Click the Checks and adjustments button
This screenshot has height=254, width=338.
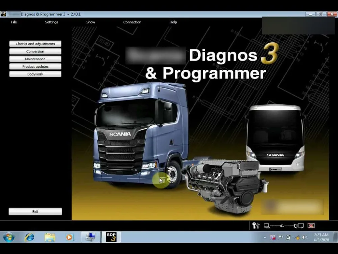point(35,44)
